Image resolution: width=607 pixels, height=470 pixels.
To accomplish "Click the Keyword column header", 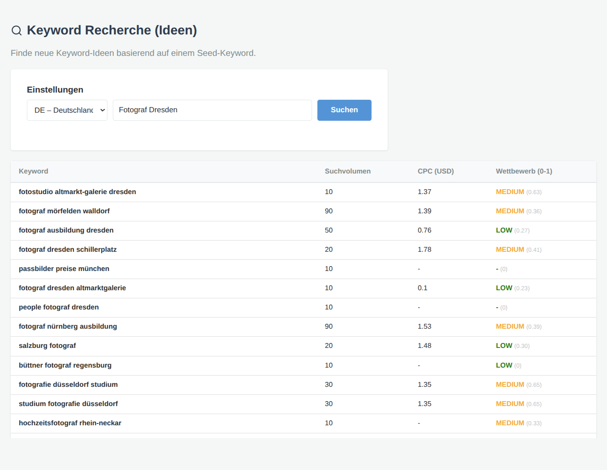I will (34, 171).
